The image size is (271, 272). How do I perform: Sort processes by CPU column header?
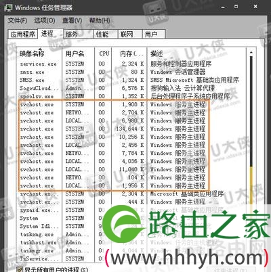(x=103, y=53)
